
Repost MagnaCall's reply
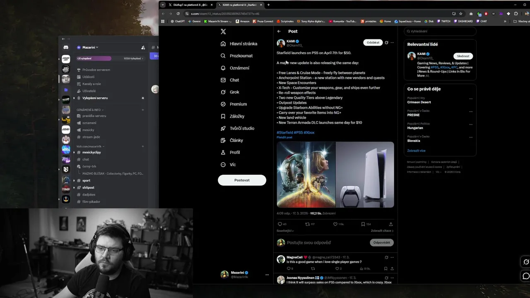313,269
